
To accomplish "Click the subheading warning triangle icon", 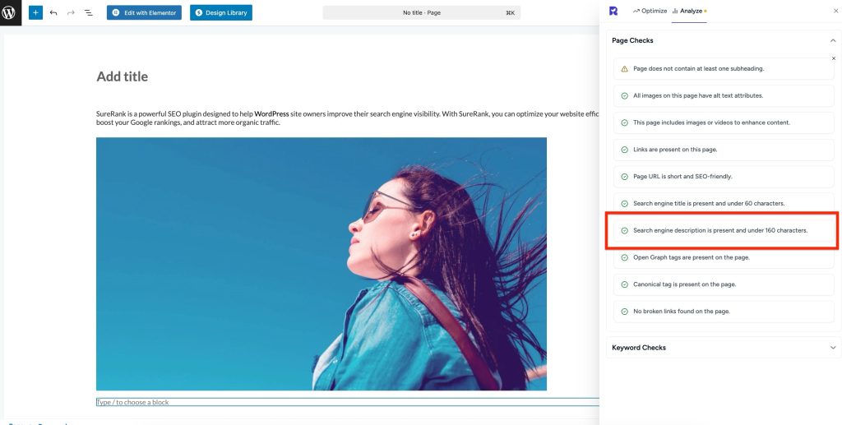I will pyautogui.click(x=625, y=69).
